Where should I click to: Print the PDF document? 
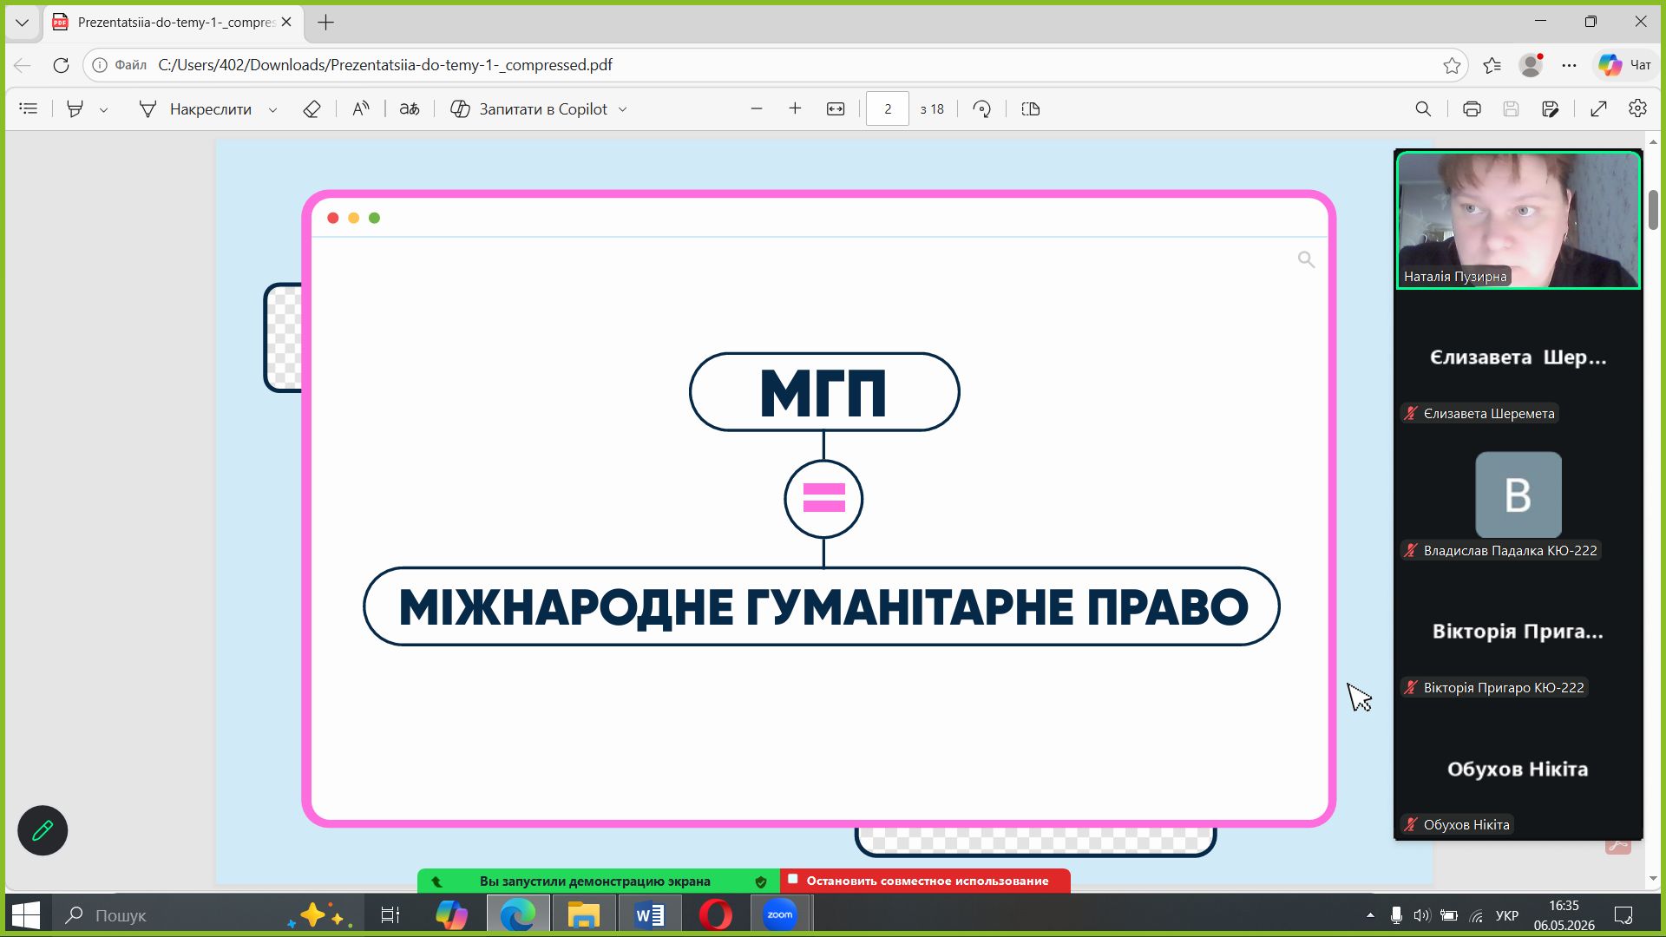[1472, 109]
